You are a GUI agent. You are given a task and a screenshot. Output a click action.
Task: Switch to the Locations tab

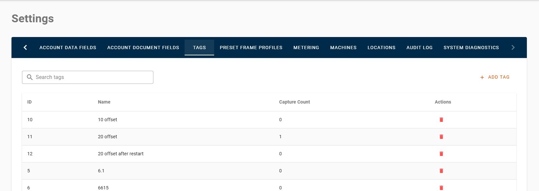pyautogui.click(x=381, y=48)
